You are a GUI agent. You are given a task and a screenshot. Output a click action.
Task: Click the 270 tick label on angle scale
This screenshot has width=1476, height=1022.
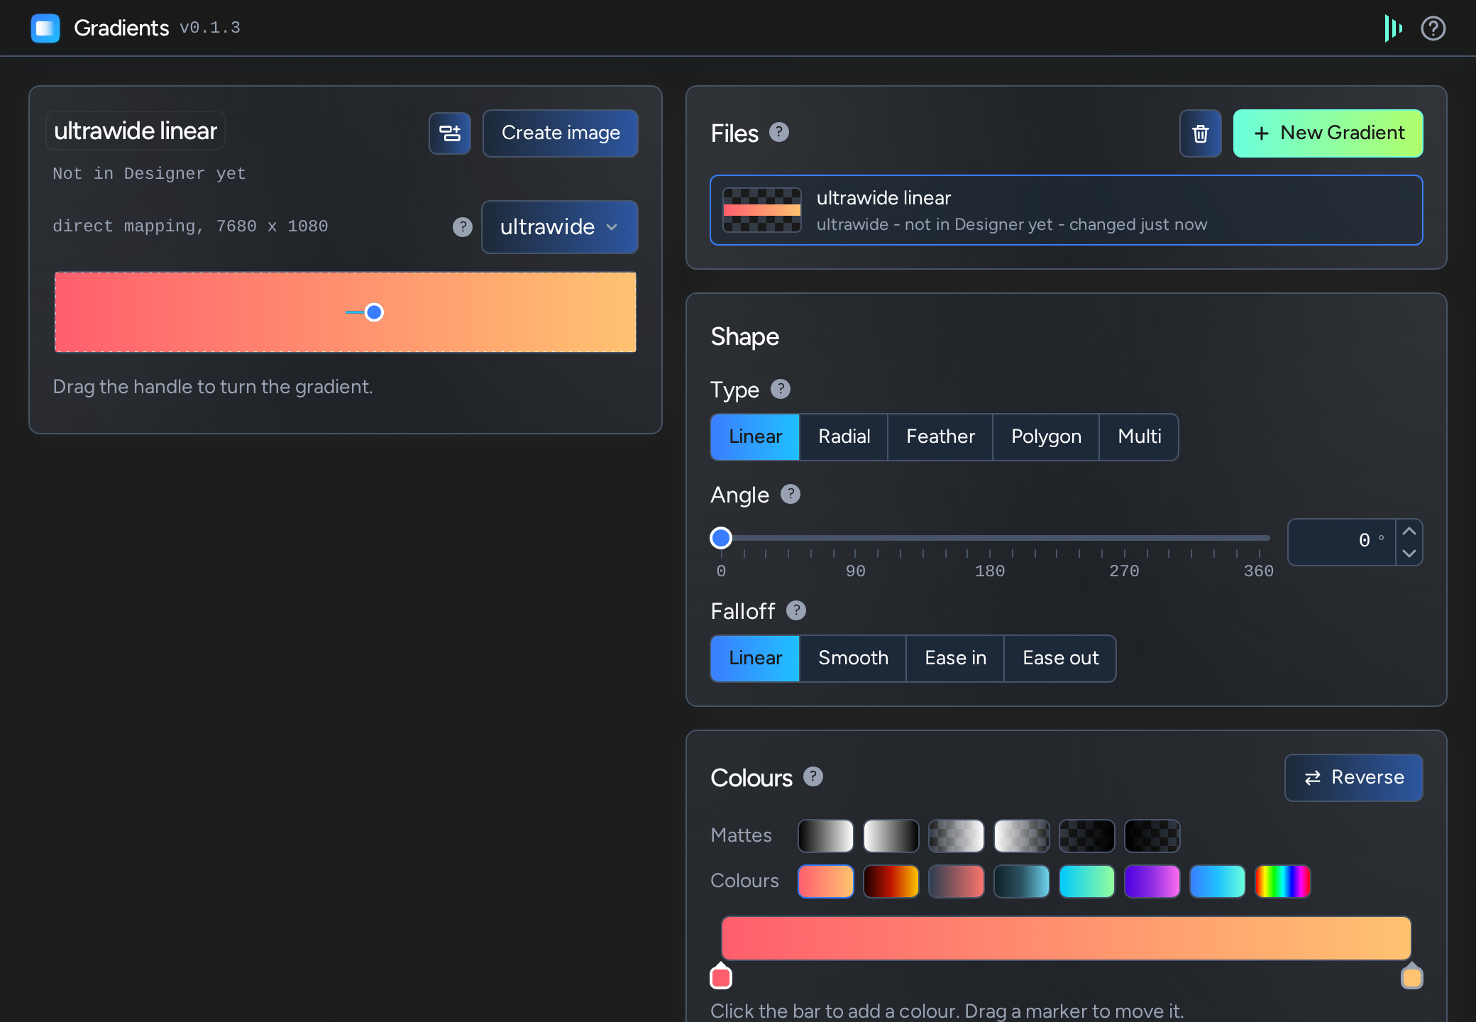(x=1124, y=571)
